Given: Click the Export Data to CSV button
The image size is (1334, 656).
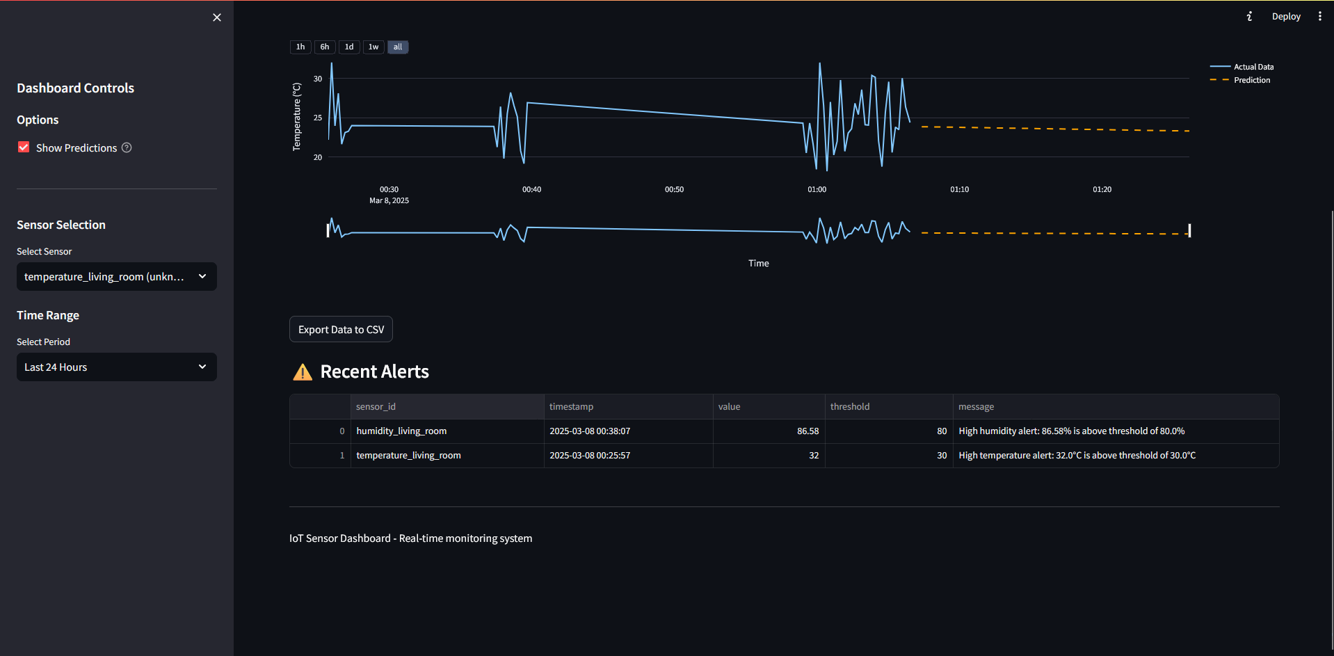Looking at the screenshot, I should pos(340,328).
